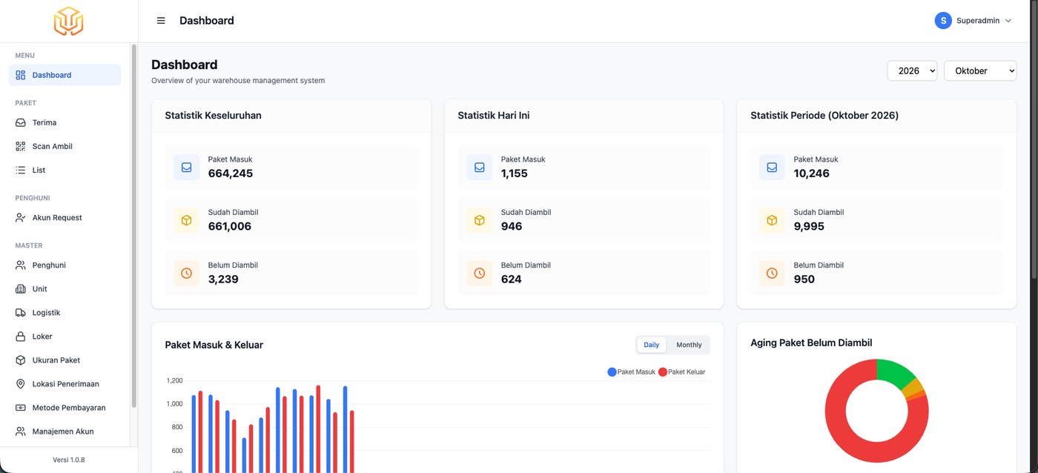This screenshot has width=1038, height=473.
Task: Toggle the hamburger sidebar menu
Action: point(161,21)
